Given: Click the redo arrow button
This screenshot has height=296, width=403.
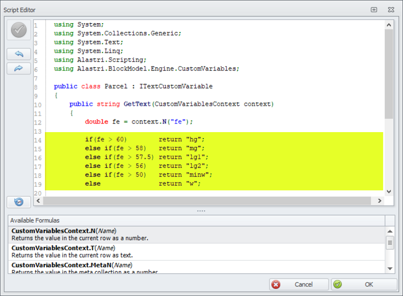Looking at the screenshot, I should click(19, 69).
